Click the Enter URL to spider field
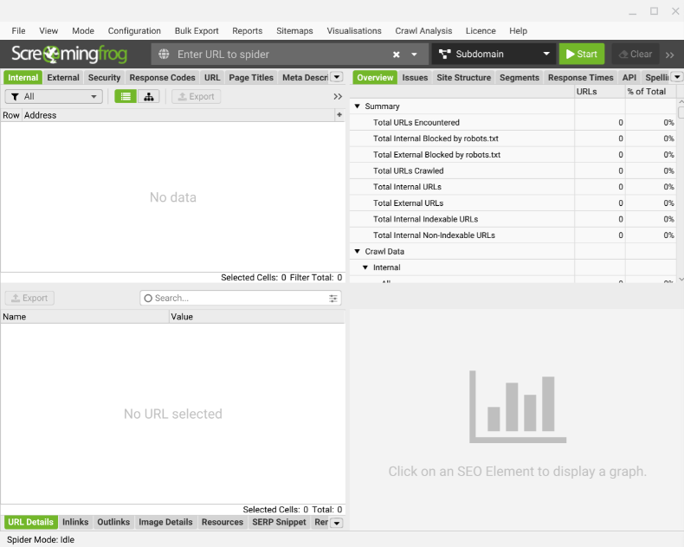This screenshot has height=547, width=684. tap(279, 54)
